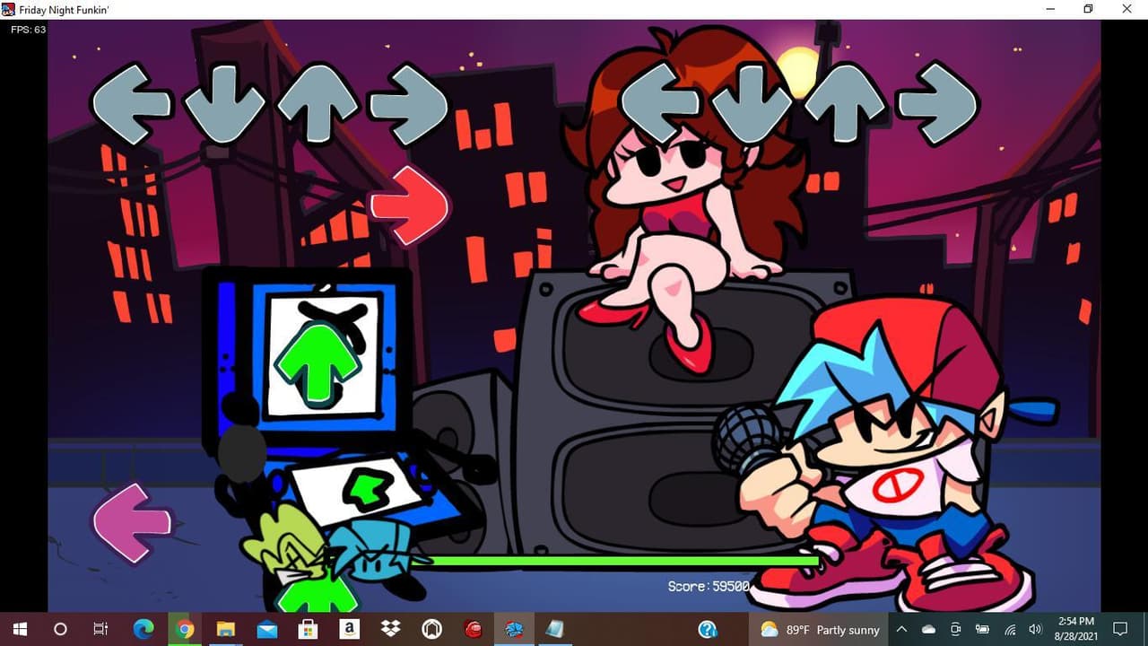The height and width of the screenshot is (646, 1148).
Task: Open the volume speaker tray icon
Action: point(1036,630)
